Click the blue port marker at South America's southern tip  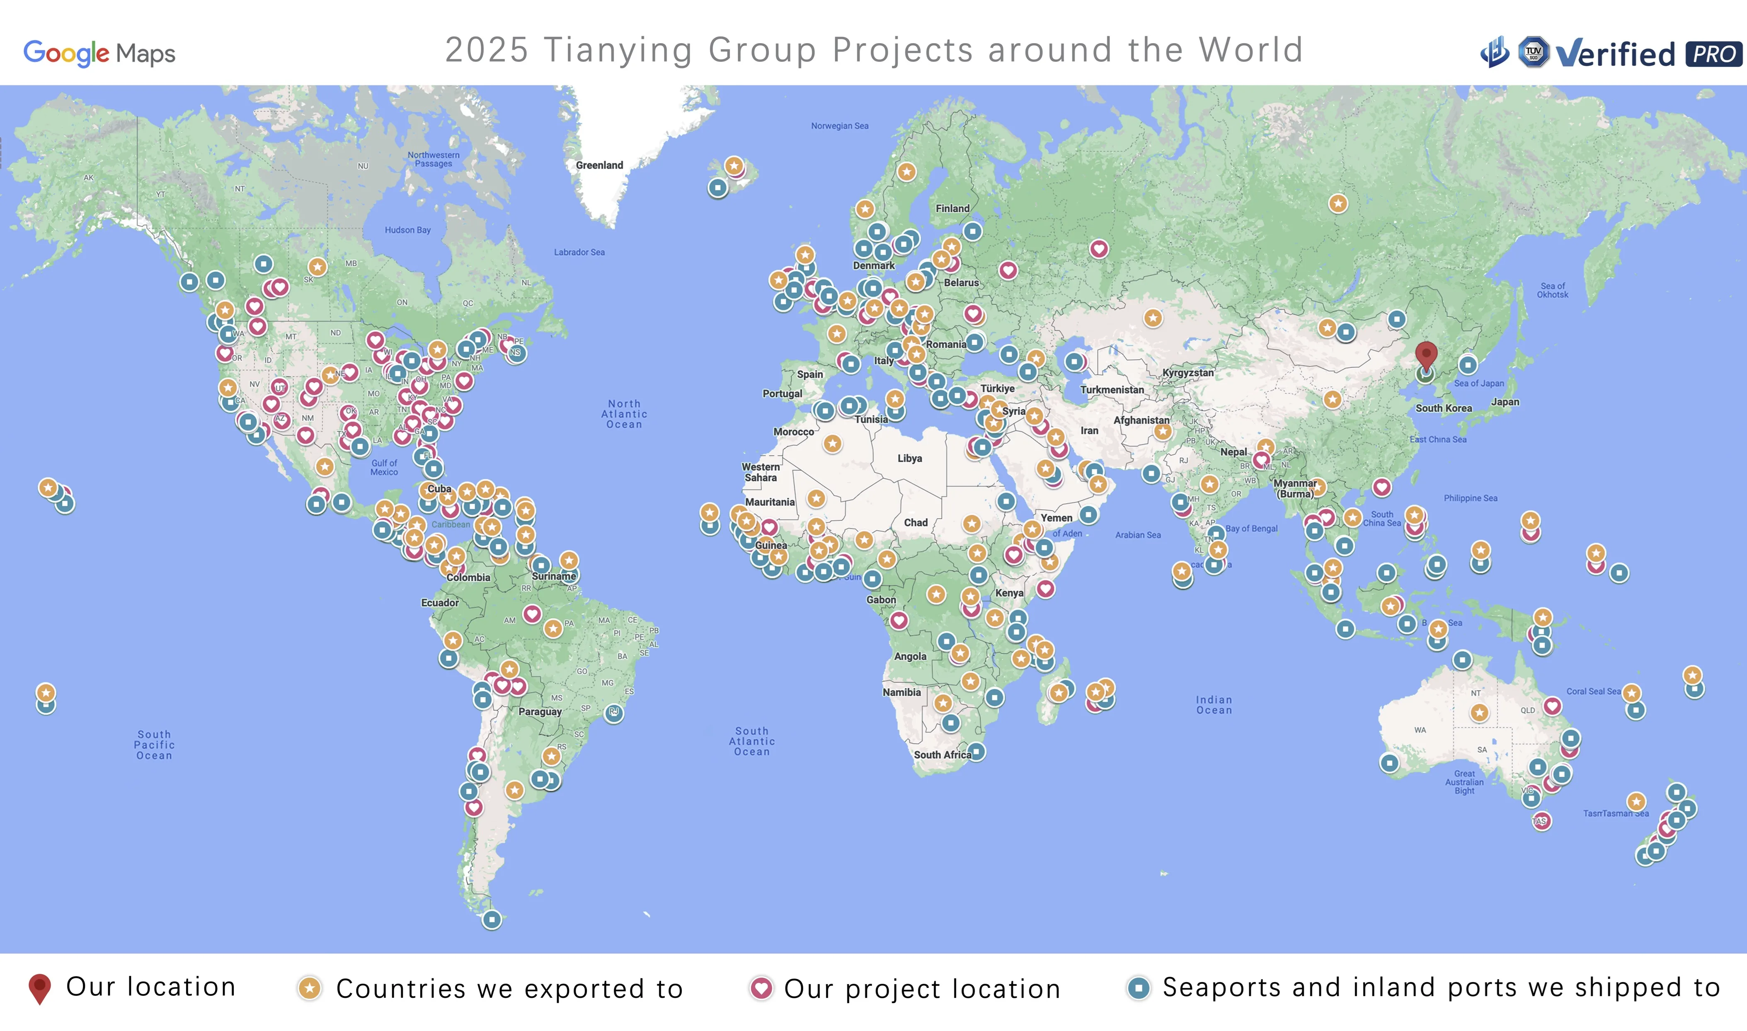click(x=492, y=920)
